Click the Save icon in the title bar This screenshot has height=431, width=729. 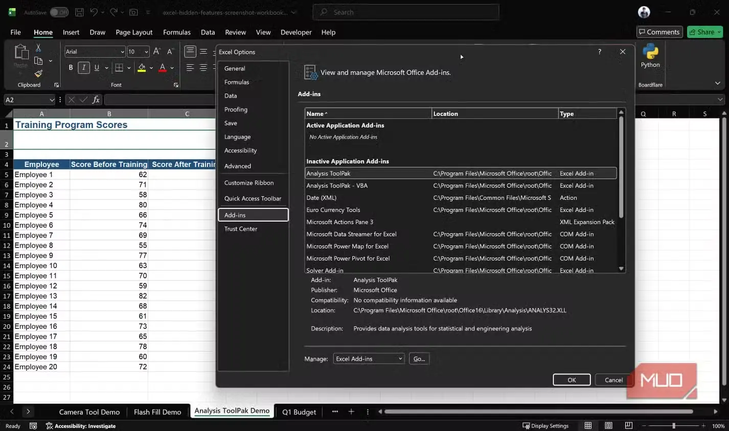point(79,12)
